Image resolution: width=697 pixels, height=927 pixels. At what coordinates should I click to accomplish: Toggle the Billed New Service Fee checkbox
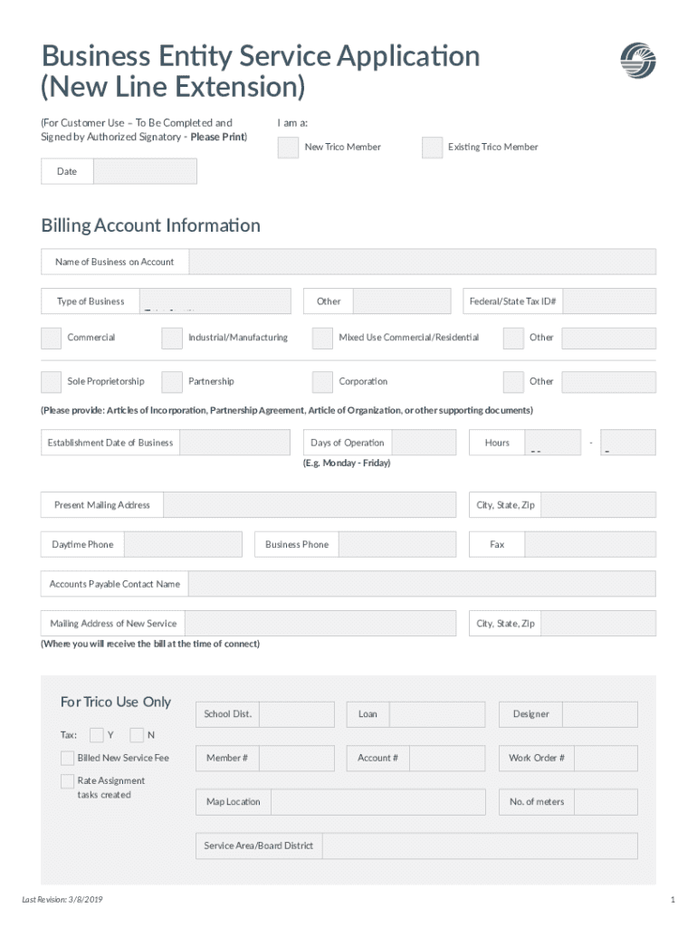[x=68, y=758]
